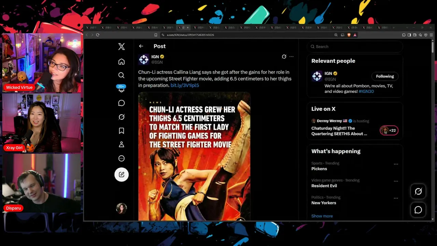The image size is (437, 246).
Task: Click the "Relevant people" heading
Action: [333, 61]
